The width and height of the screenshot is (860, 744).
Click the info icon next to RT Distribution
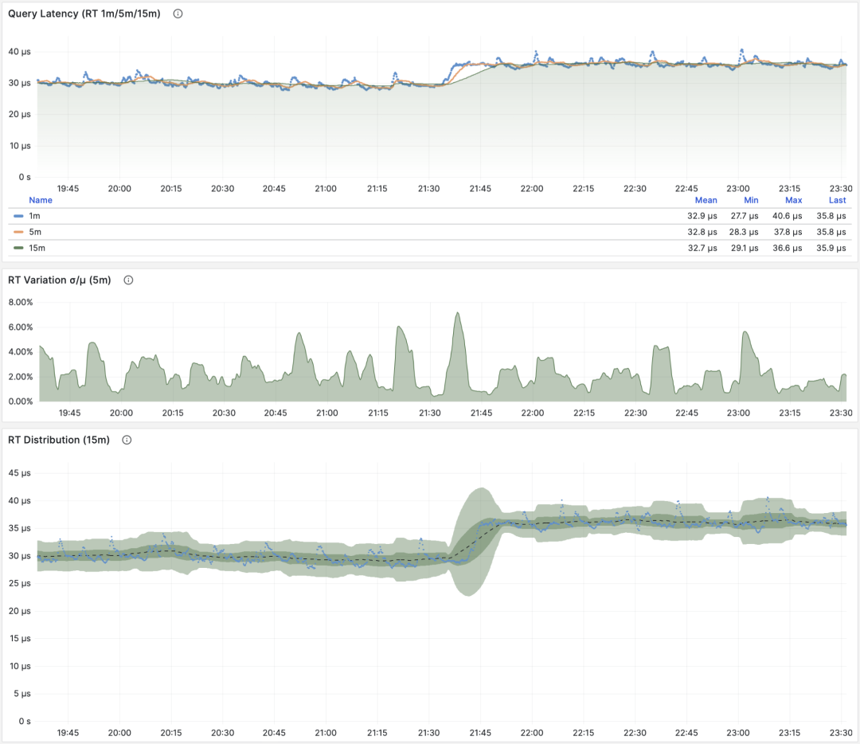tap(126, 440)
